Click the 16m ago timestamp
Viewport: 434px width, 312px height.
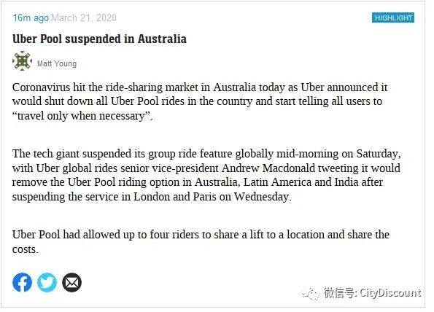(x=31, y=18)
